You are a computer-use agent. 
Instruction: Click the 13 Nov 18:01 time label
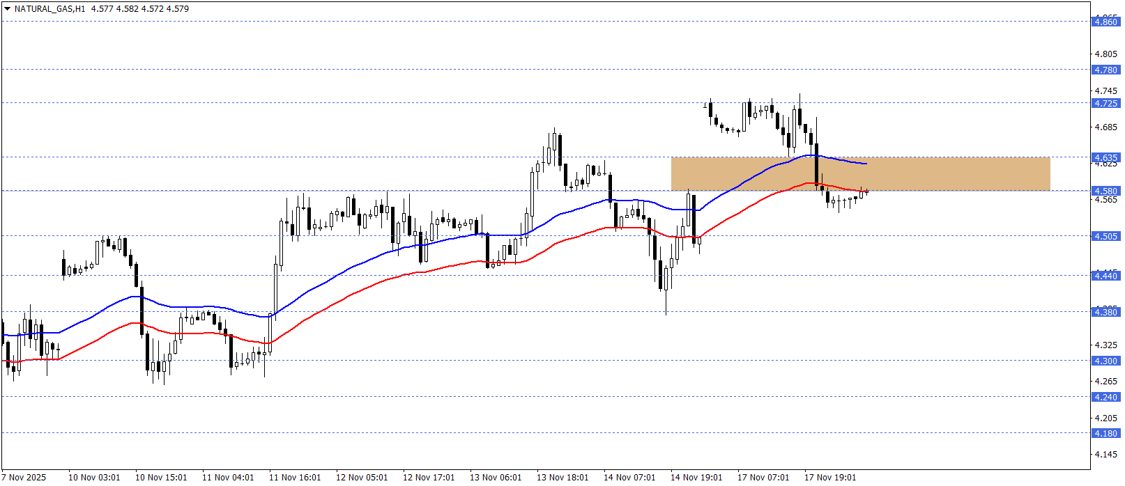pyautogui.click(x=562, y=477)
